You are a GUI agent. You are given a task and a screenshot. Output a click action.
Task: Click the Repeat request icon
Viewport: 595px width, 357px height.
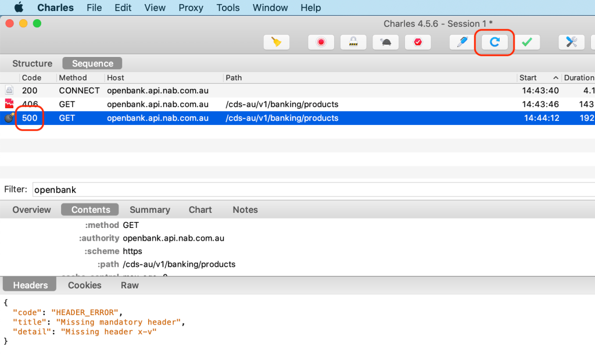(494, 42)
